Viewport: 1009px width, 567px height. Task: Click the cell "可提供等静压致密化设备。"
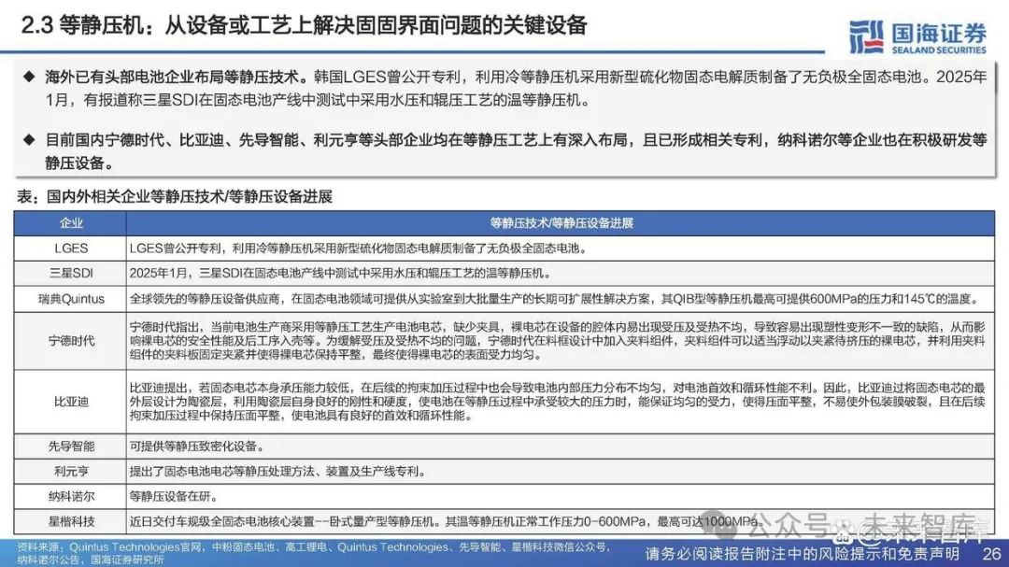[561, 446]
